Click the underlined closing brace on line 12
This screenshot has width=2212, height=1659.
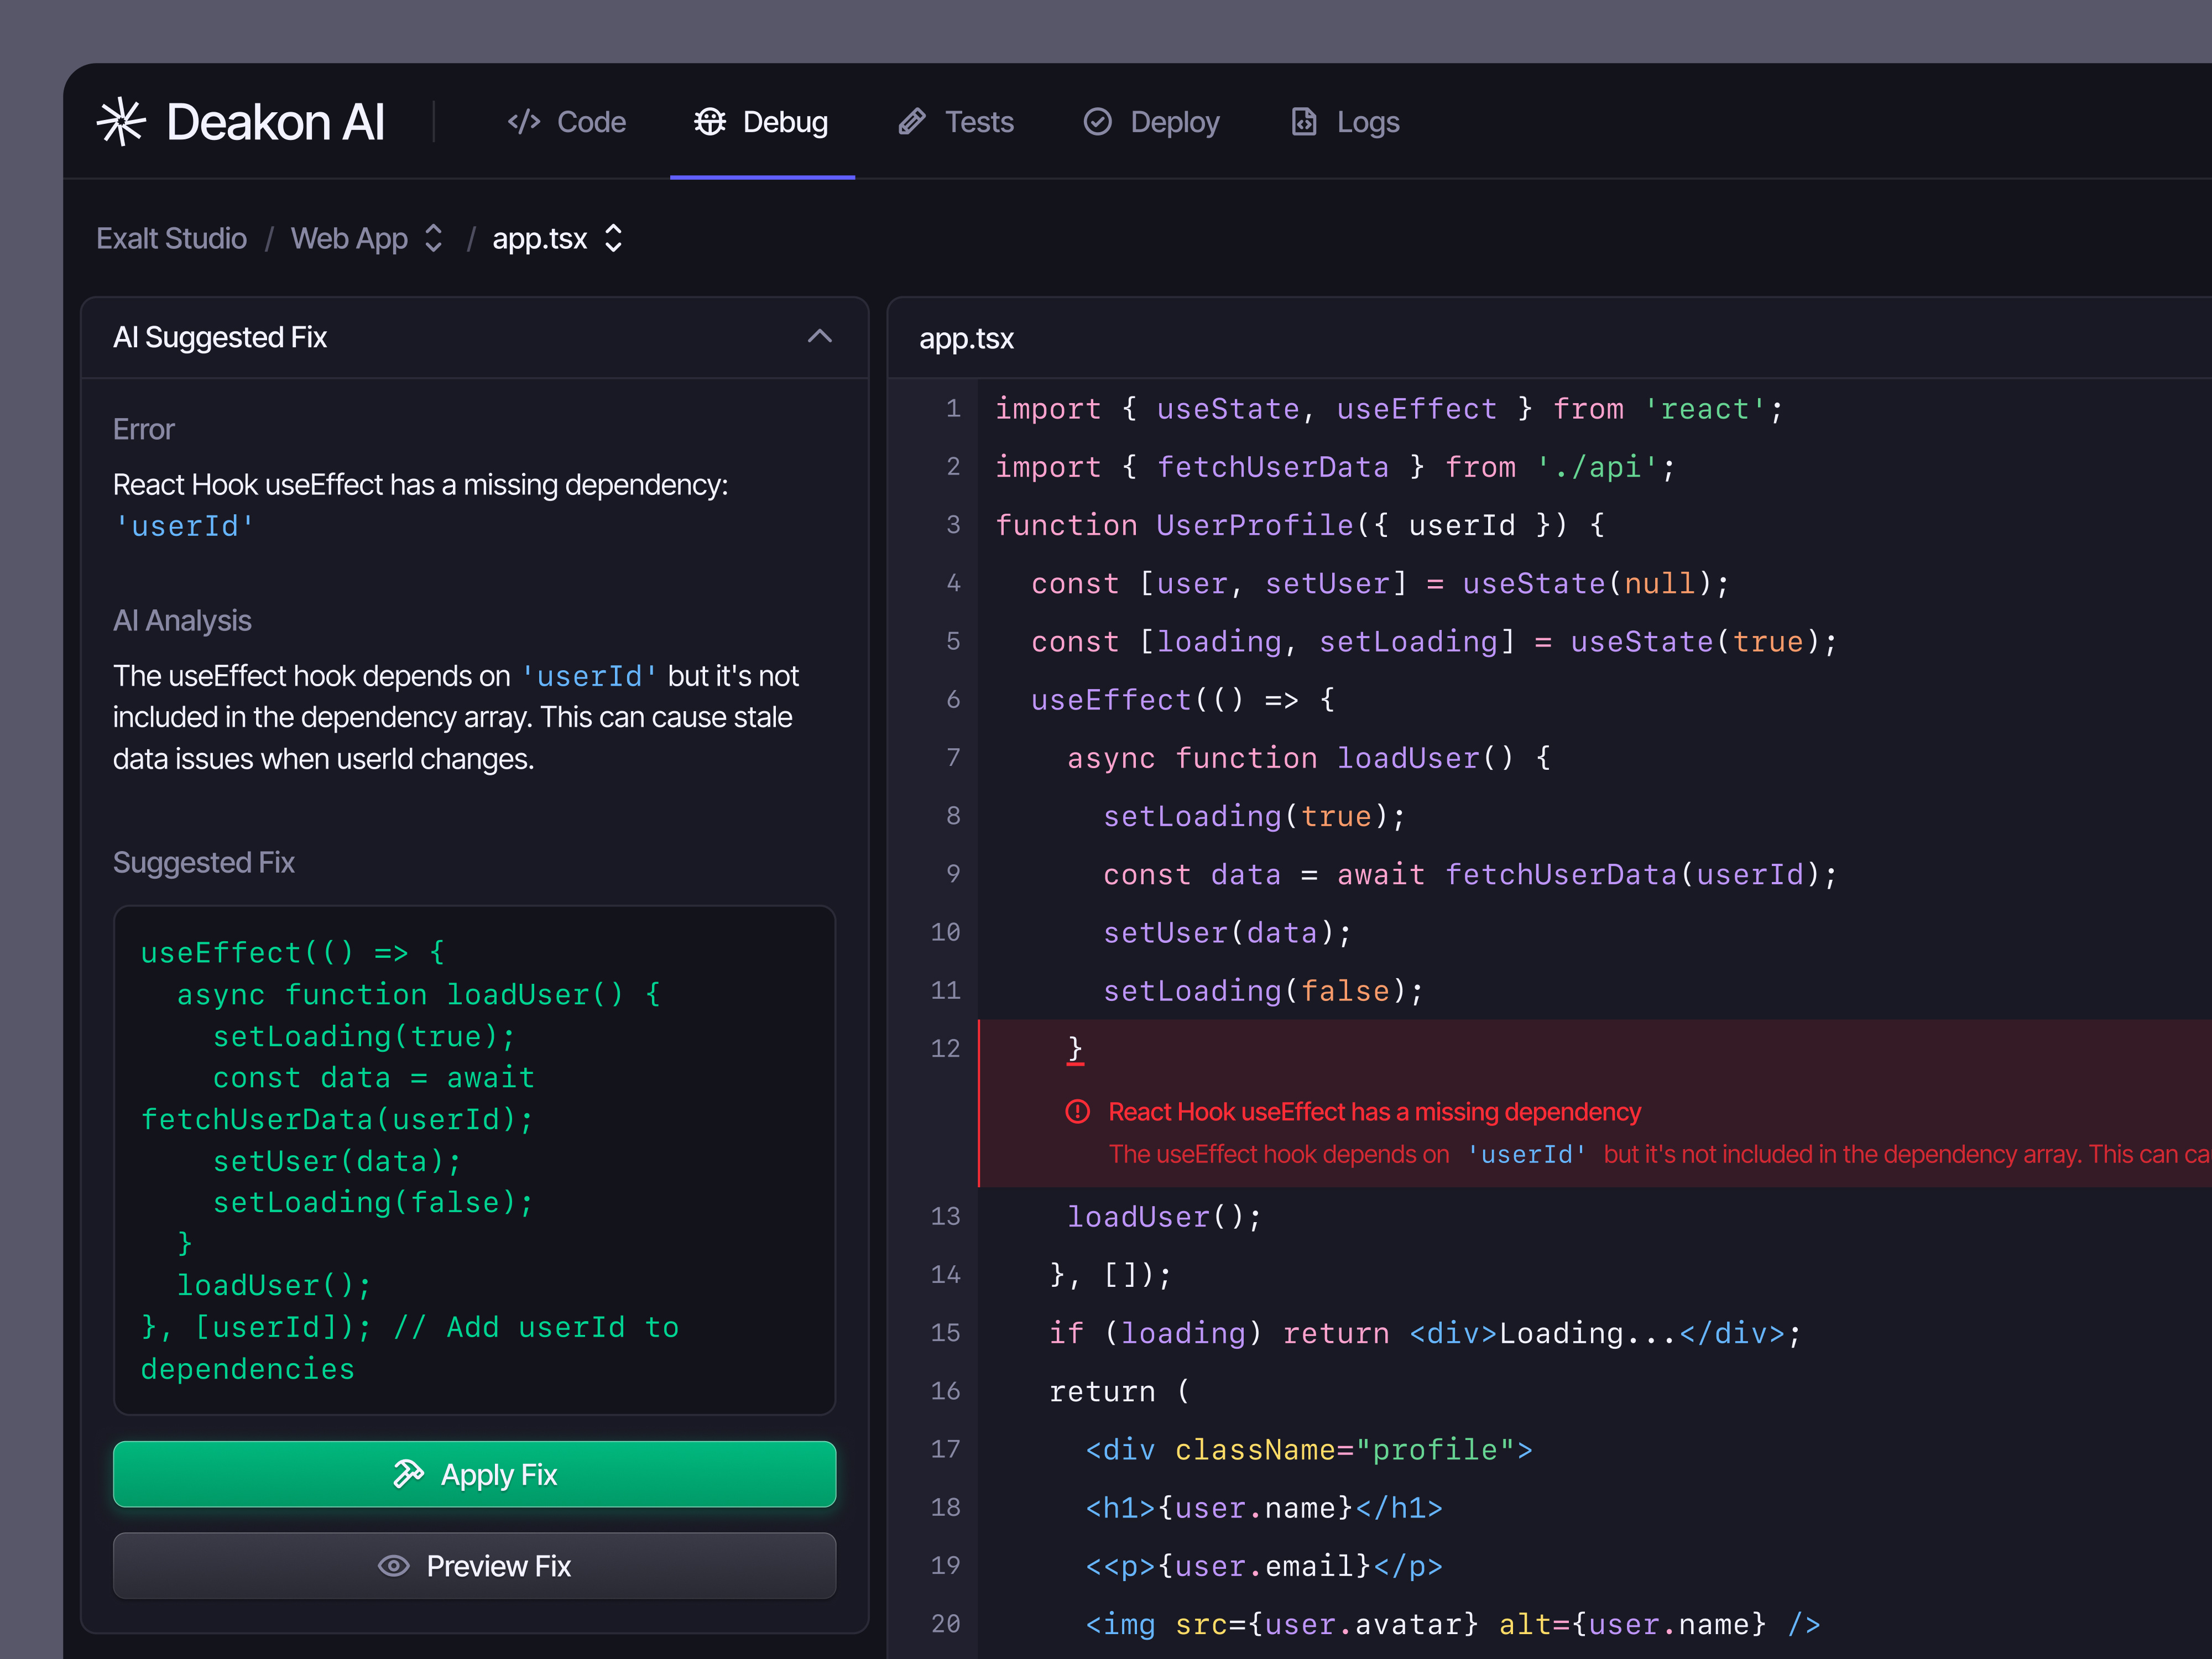click(x=1075, y=1049)
